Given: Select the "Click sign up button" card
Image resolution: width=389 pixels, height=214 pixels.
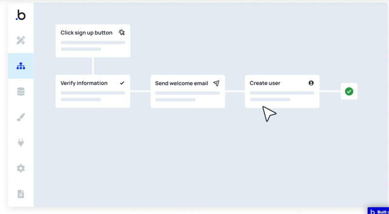Looking at the screenshot, I should [x=93, y=41].
